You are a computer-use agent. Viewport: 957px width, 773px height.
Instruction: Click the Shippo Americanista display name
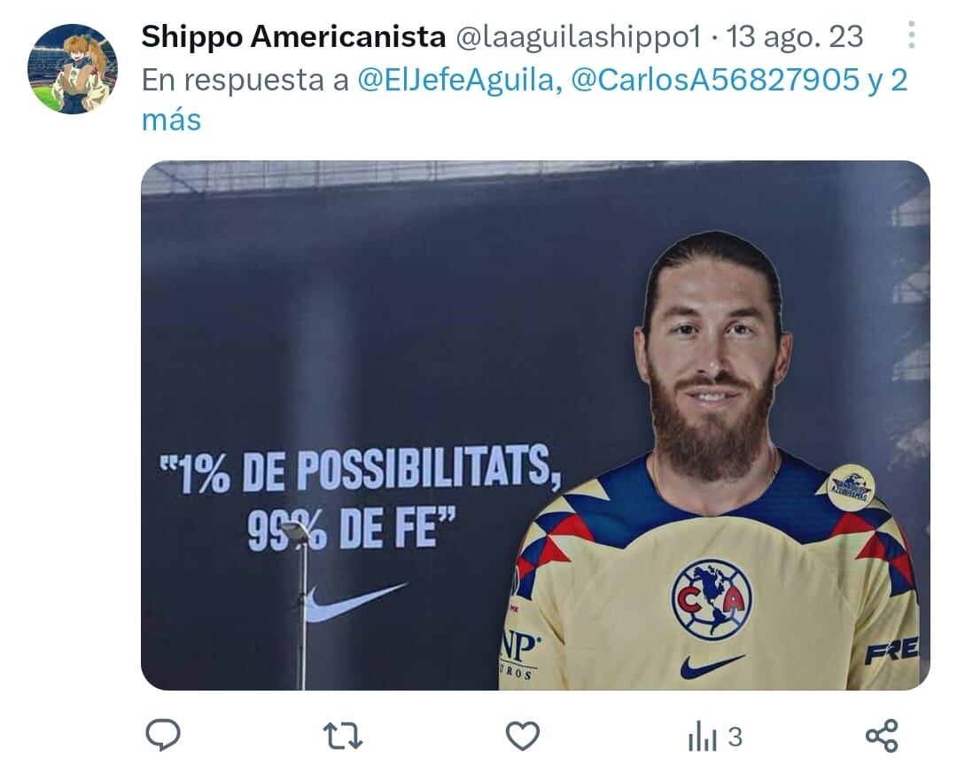click(x=293, y=36)
